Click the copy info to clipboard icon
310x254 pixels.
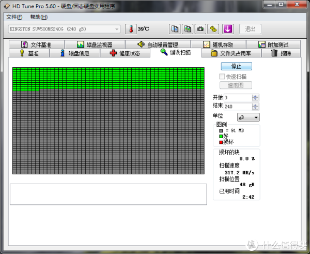tap(175, 29)
